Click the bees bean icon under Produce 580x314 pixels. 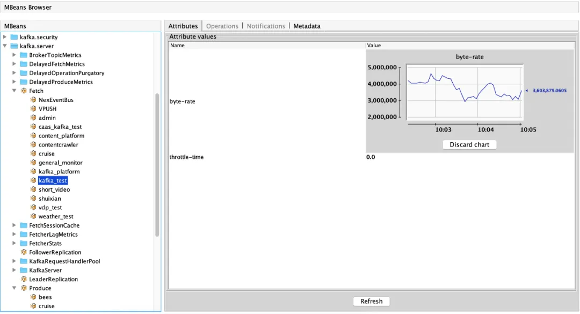(33, 297)
